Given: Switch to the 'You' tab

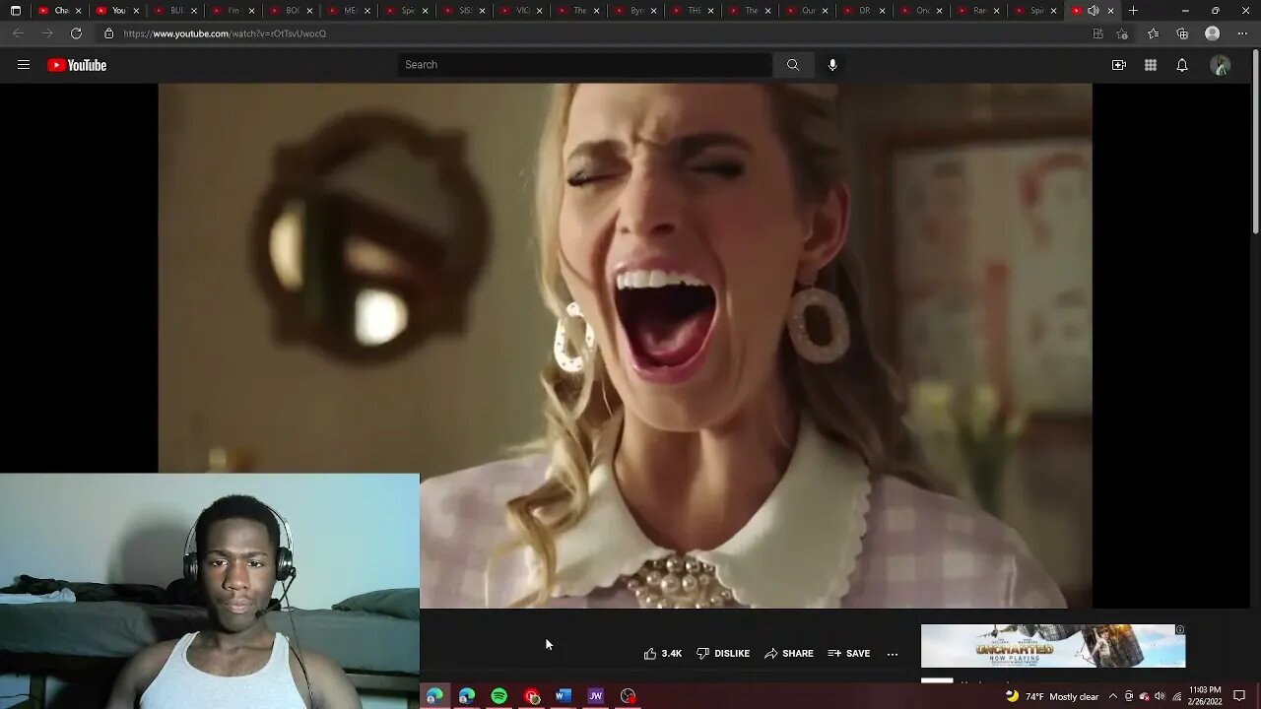Looking at the screenshot, I should (117, 11).
